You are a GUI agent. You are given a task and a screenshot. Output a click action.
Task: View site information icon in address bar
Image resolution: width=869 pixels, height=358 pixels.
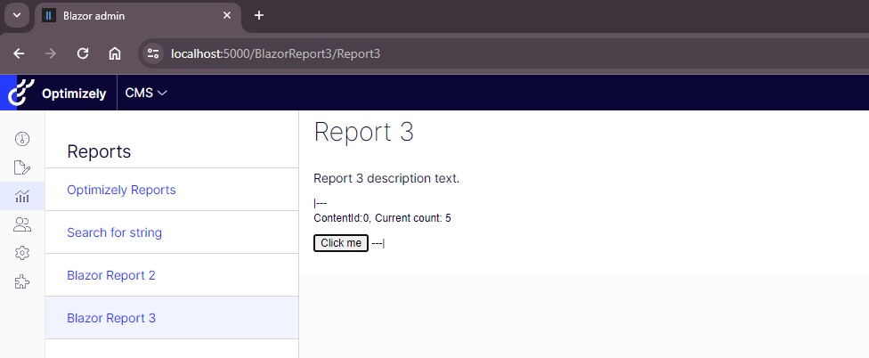153,53
